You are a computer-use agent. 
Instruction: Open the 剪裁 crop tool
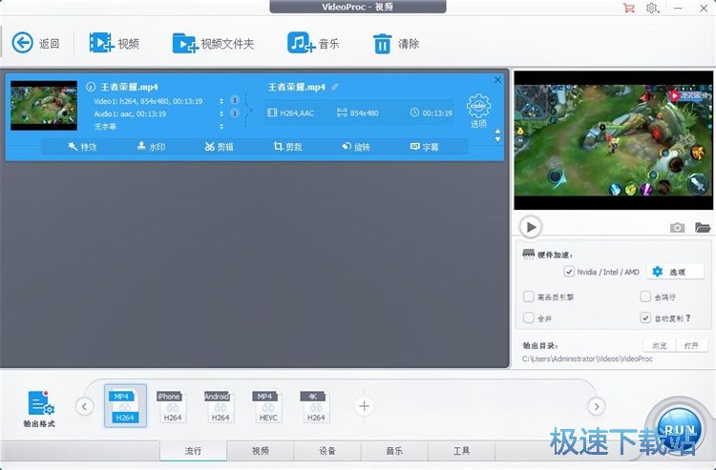point(287,147)
